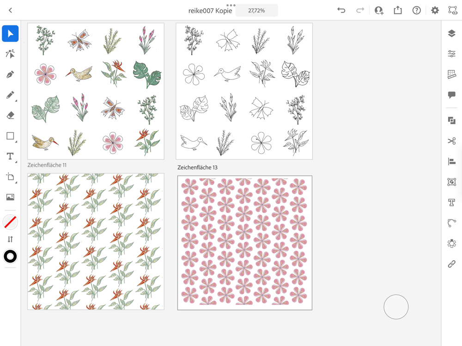This screenshot has height=346, width=462.
Task: Open the Align panel
Action: click(x=452, y=161)
